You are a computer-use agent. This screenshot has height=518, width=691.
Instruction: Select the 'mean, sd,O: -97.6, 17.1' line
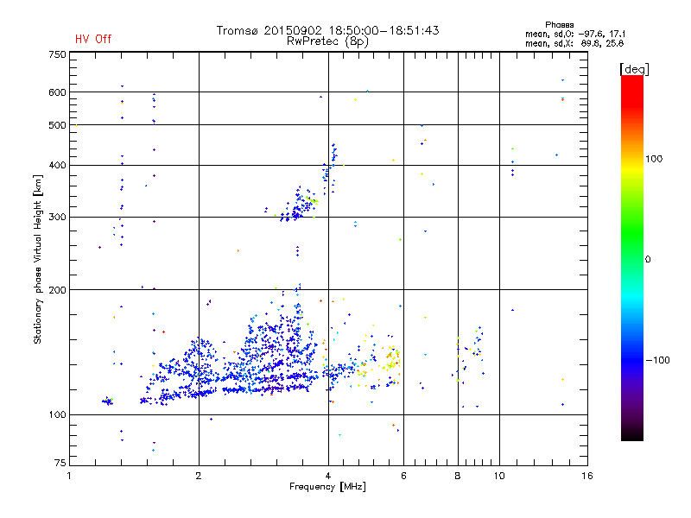coord(575,34)
